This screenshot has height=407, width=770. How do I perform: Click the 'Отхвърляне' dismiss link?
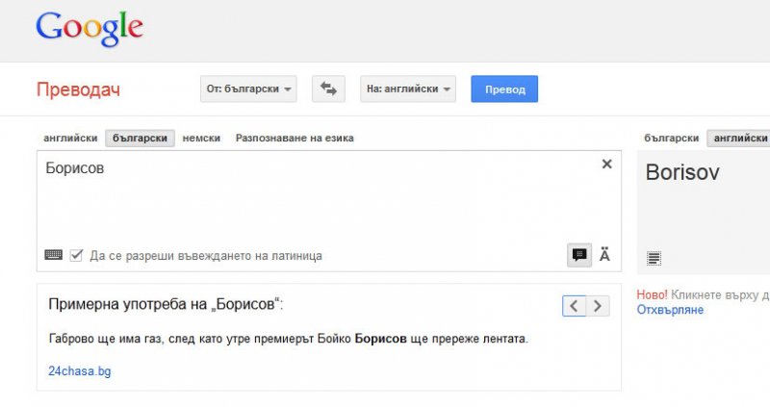tap(670, 310)
